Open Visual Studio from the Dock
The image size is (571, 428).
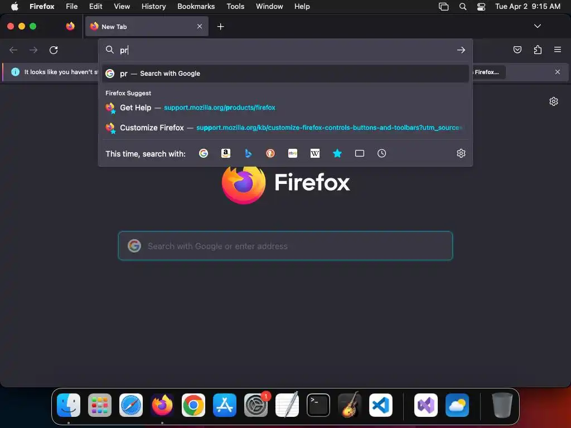(426, 405)
